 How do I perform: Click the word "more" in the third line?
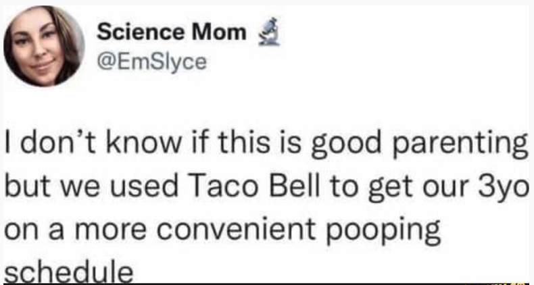(110, 230)
